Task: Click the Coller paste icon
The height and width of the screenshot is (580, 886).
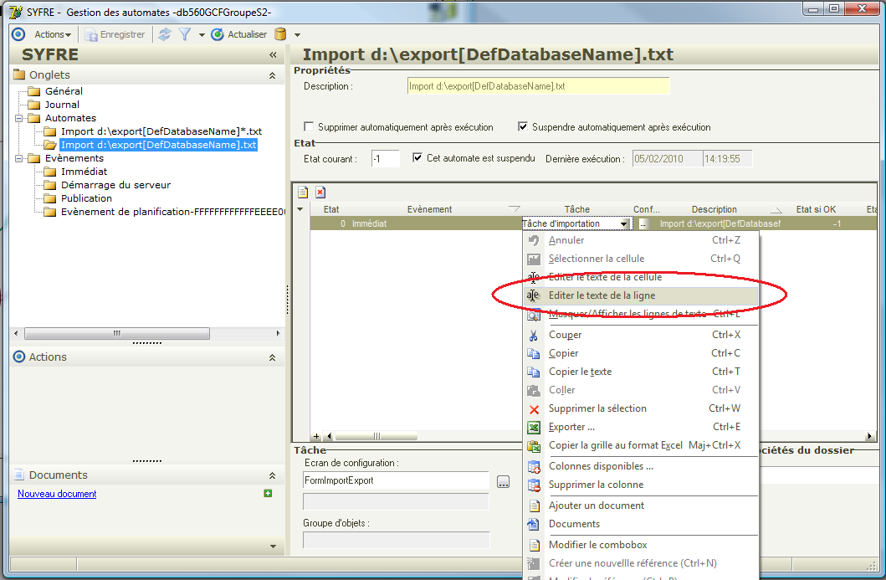Action: 534,390
